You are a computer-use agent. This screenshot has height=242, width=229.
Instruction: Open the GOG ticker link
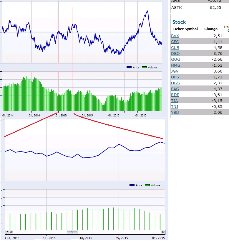click(175, 60)
